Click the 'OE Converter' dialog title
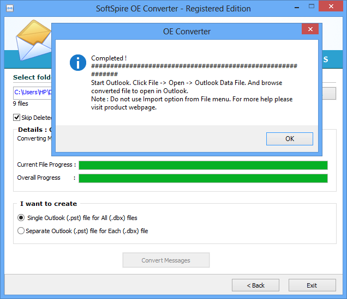This screenshot has height=299, width=347. [187, 32]
